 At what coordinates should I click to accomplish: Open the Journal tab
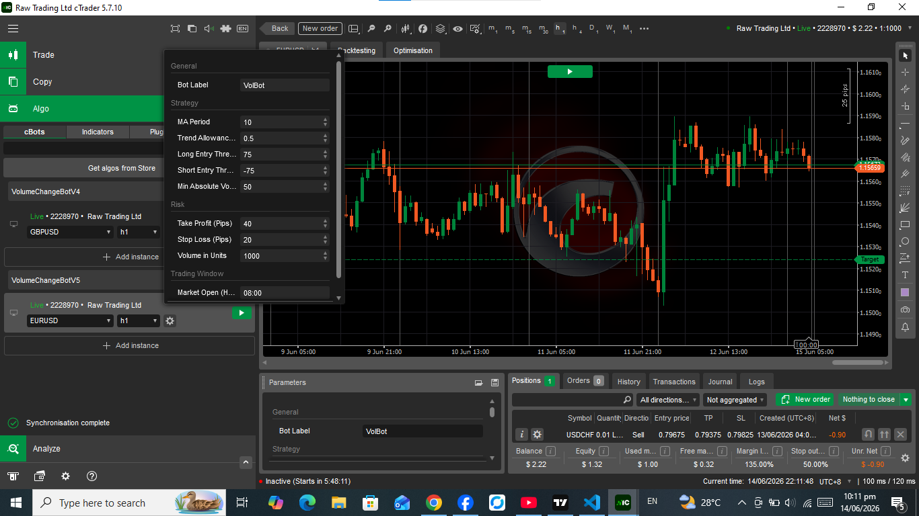[x=720, y=382]
